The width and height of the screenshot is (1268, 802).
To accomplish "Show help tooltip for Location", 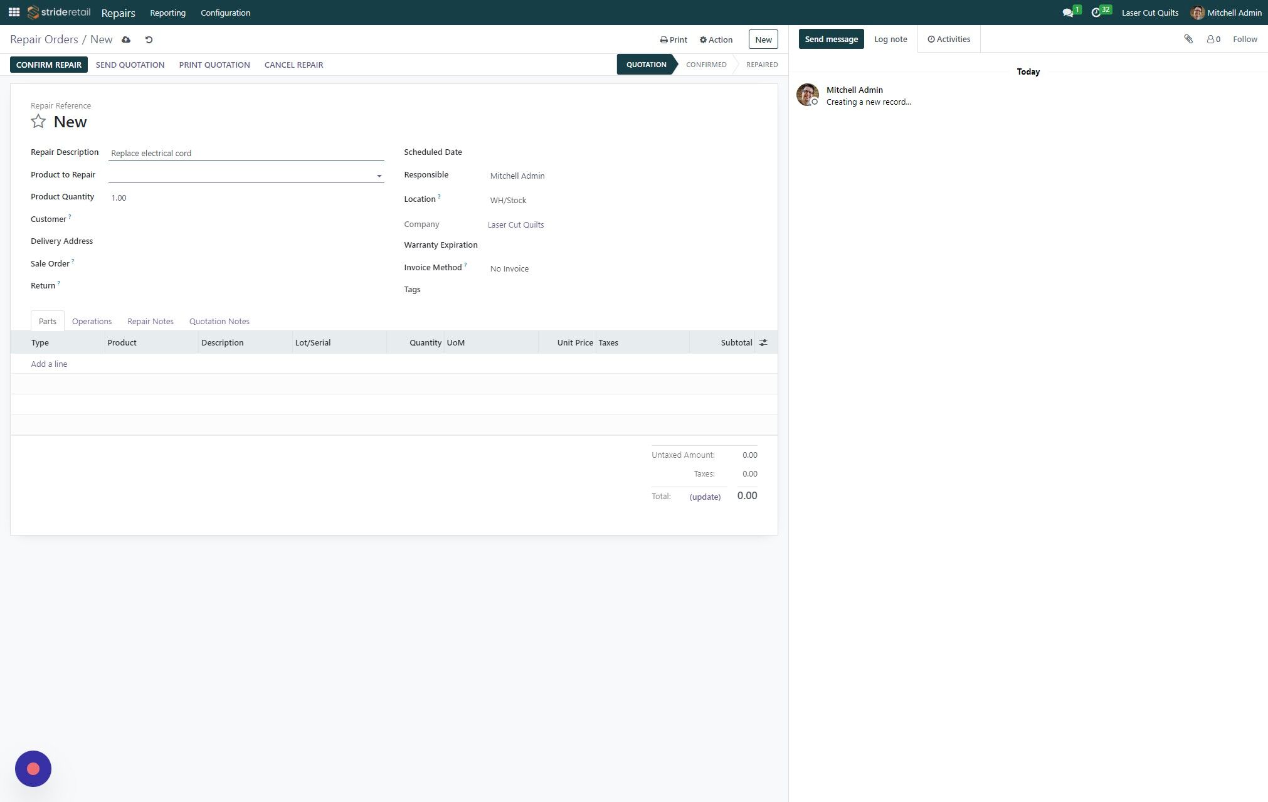I will tap(439, 196).
